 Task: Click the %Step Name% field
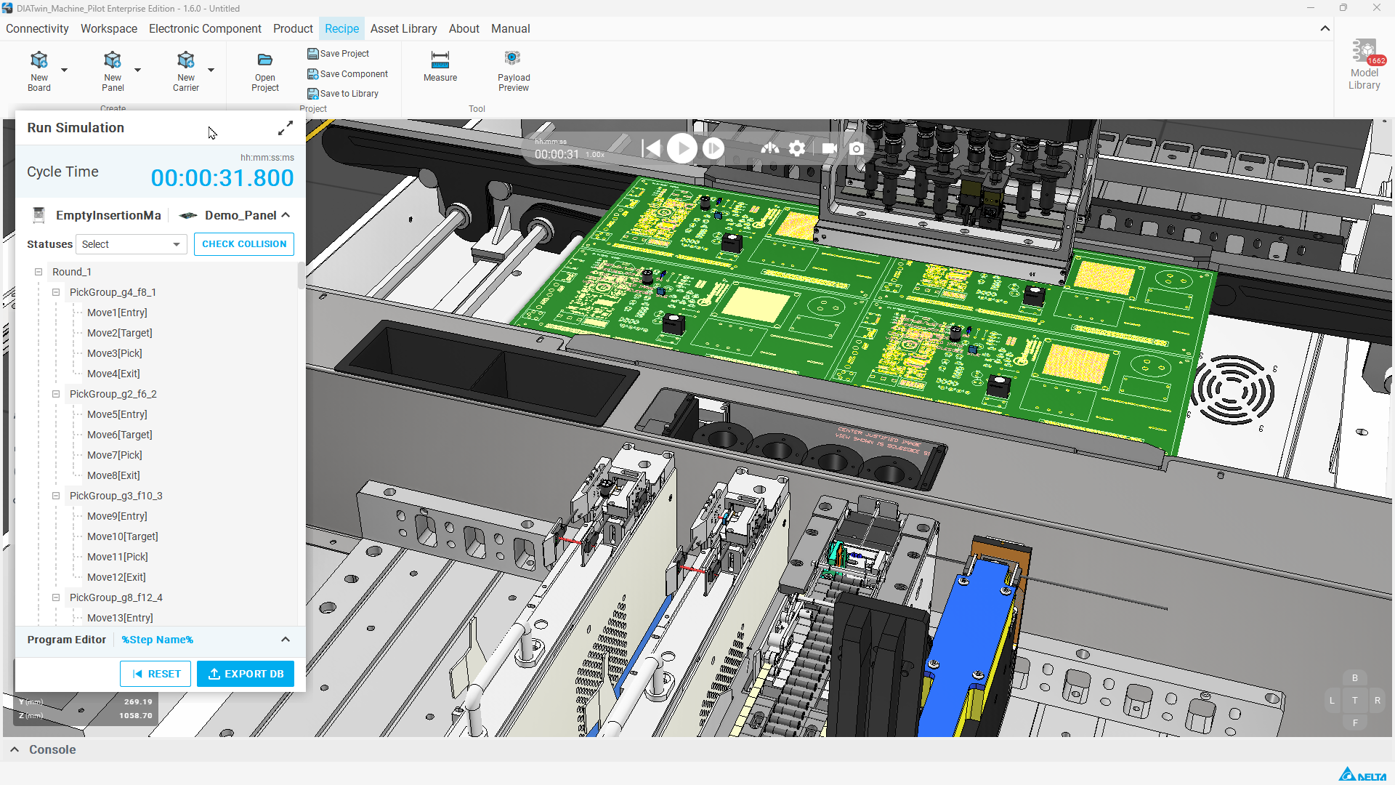[158, 640]
